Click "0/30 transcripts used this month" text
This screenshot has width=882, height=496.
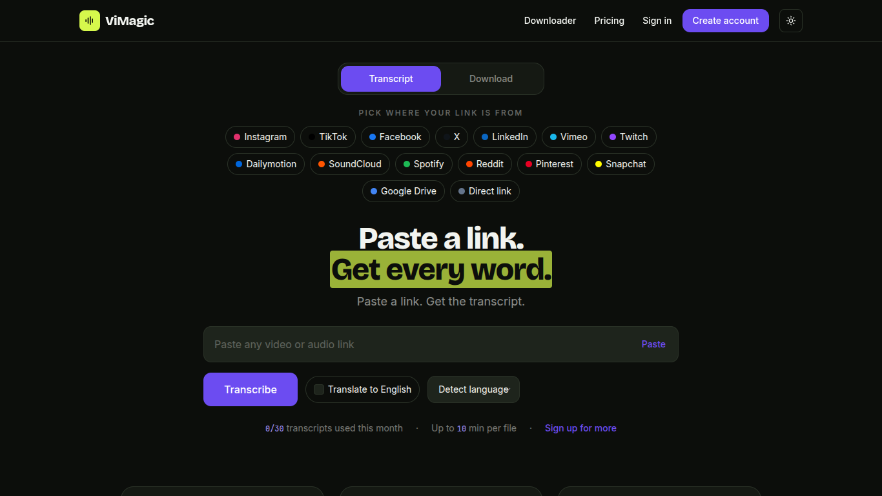pos(334,428)
